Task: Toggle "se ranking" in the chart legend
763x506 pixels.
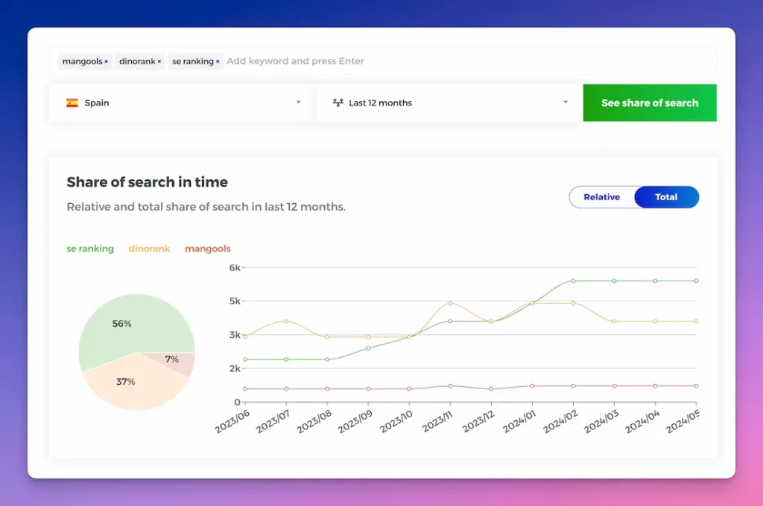Action: (89, 249)
